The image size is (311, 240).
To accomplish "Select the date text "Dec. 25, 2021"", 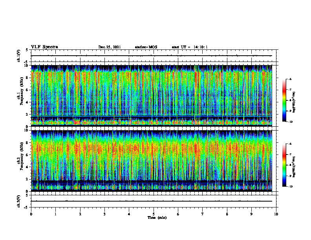I will (x=110, y=47).
